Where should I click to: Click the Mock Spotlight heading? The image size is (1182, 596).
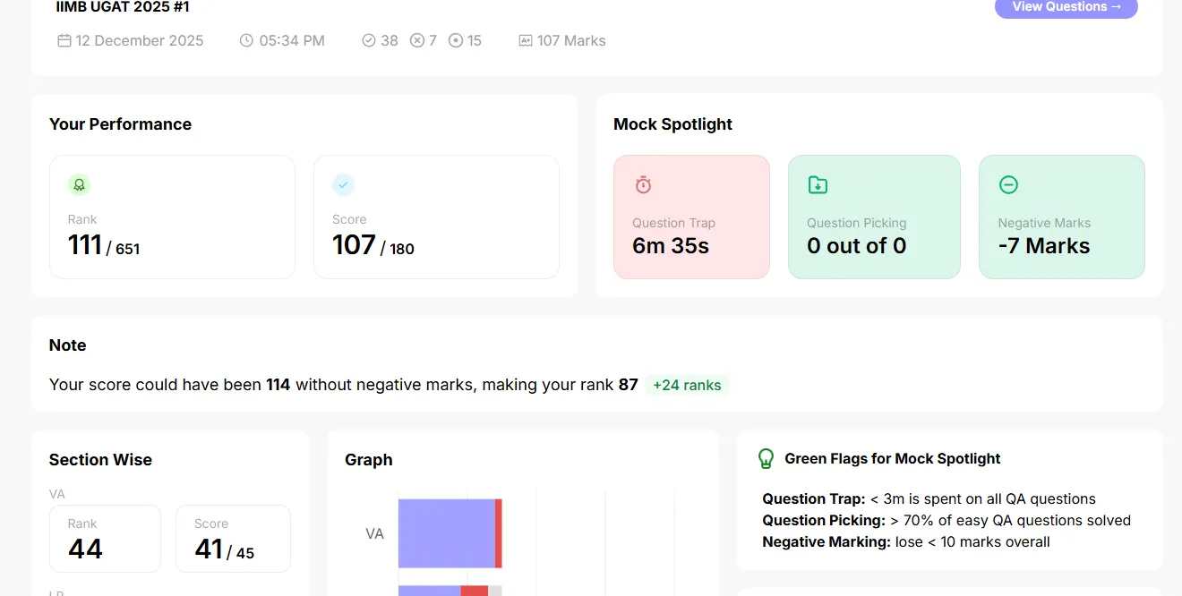pyautogui.click(x=672, y=124)
